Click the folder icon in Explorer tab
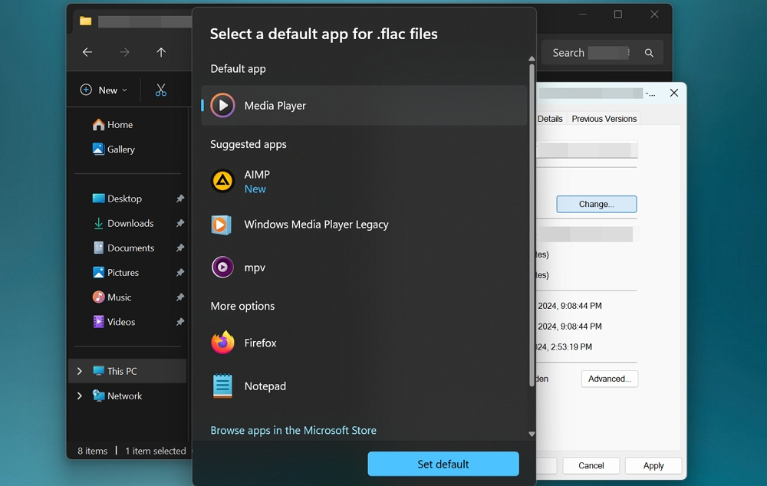The height and width of the screenshot is (486, 767). point(86,21)
